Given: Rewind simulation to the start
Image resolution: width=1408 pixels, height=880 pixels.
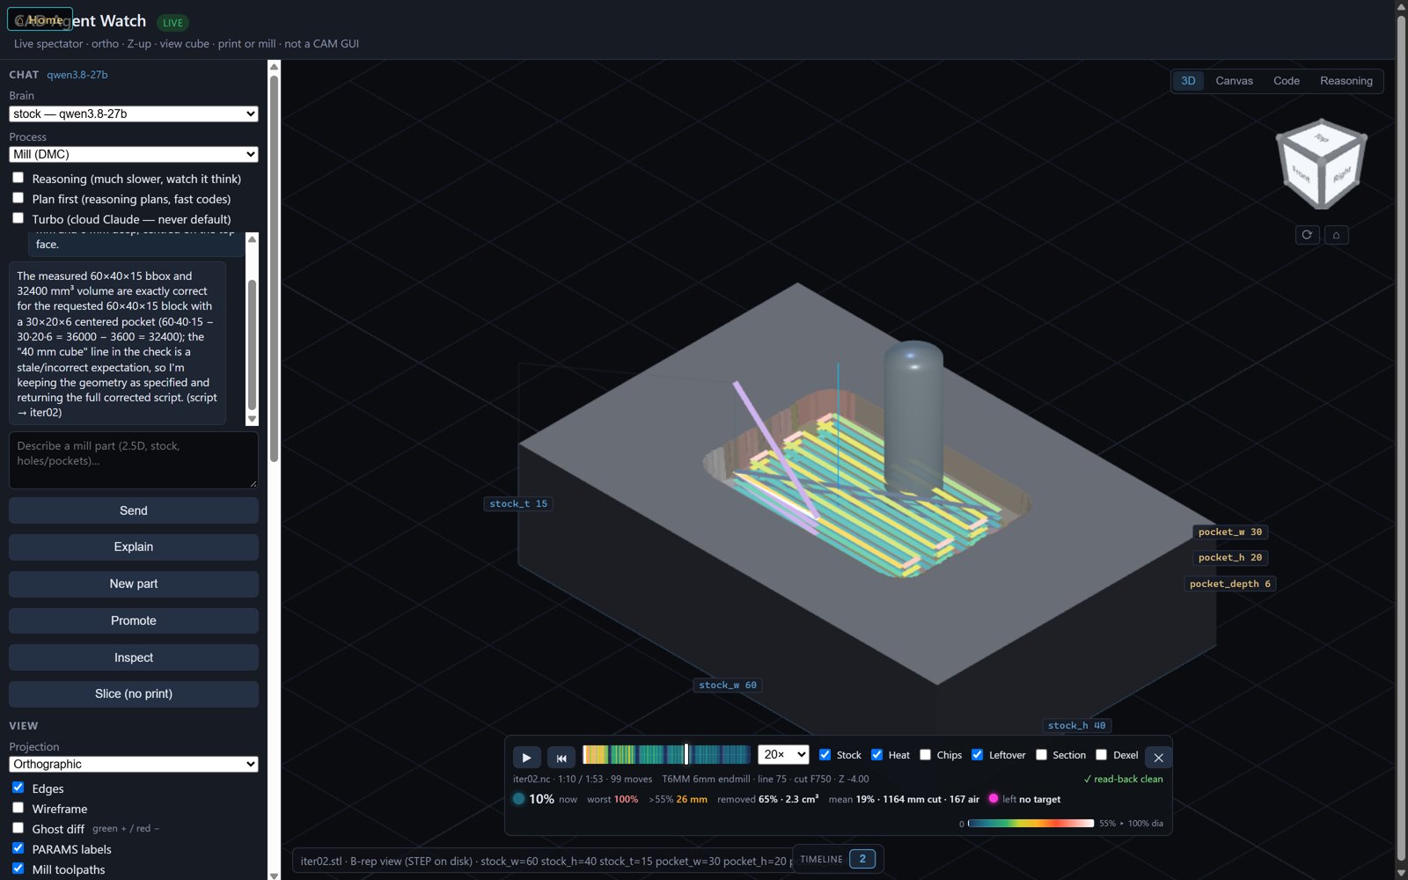Looking at the screenshot, I should point(561,757).
